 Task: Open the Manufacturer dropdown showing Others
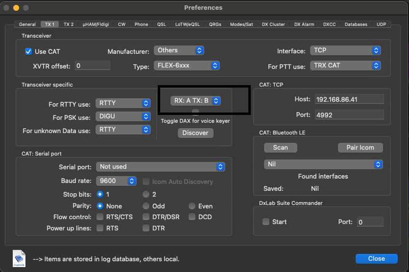pyautogui.click(x=179, y=50)
